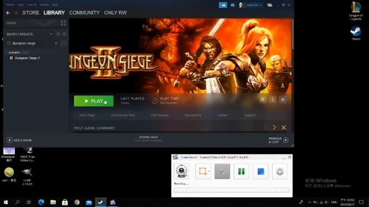Open the Guides link

coord(223,115)
